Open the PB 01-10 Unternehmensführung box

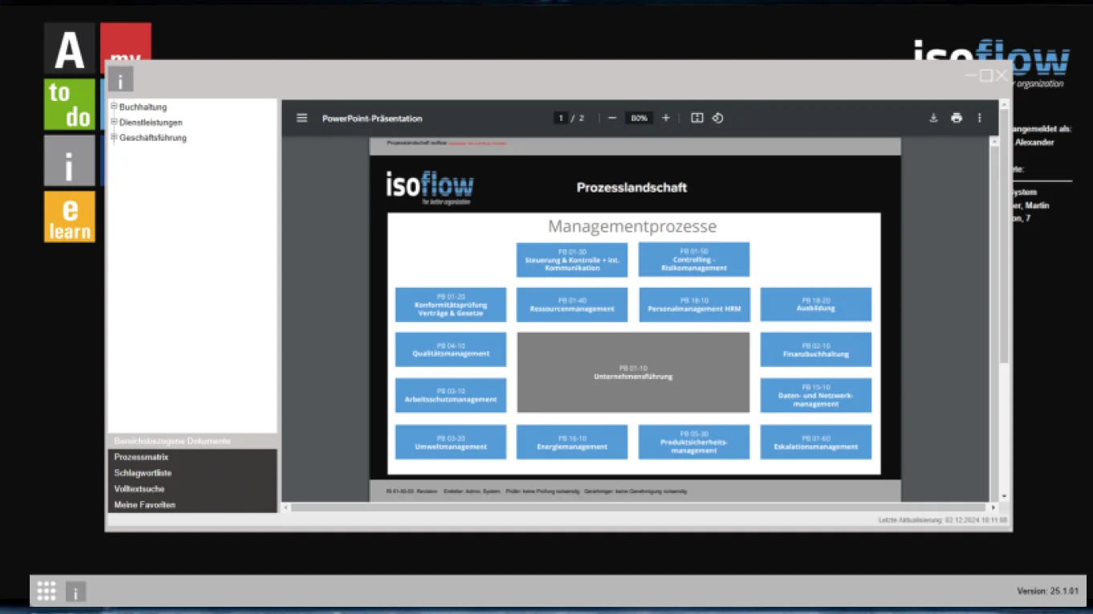click(633, 373)
